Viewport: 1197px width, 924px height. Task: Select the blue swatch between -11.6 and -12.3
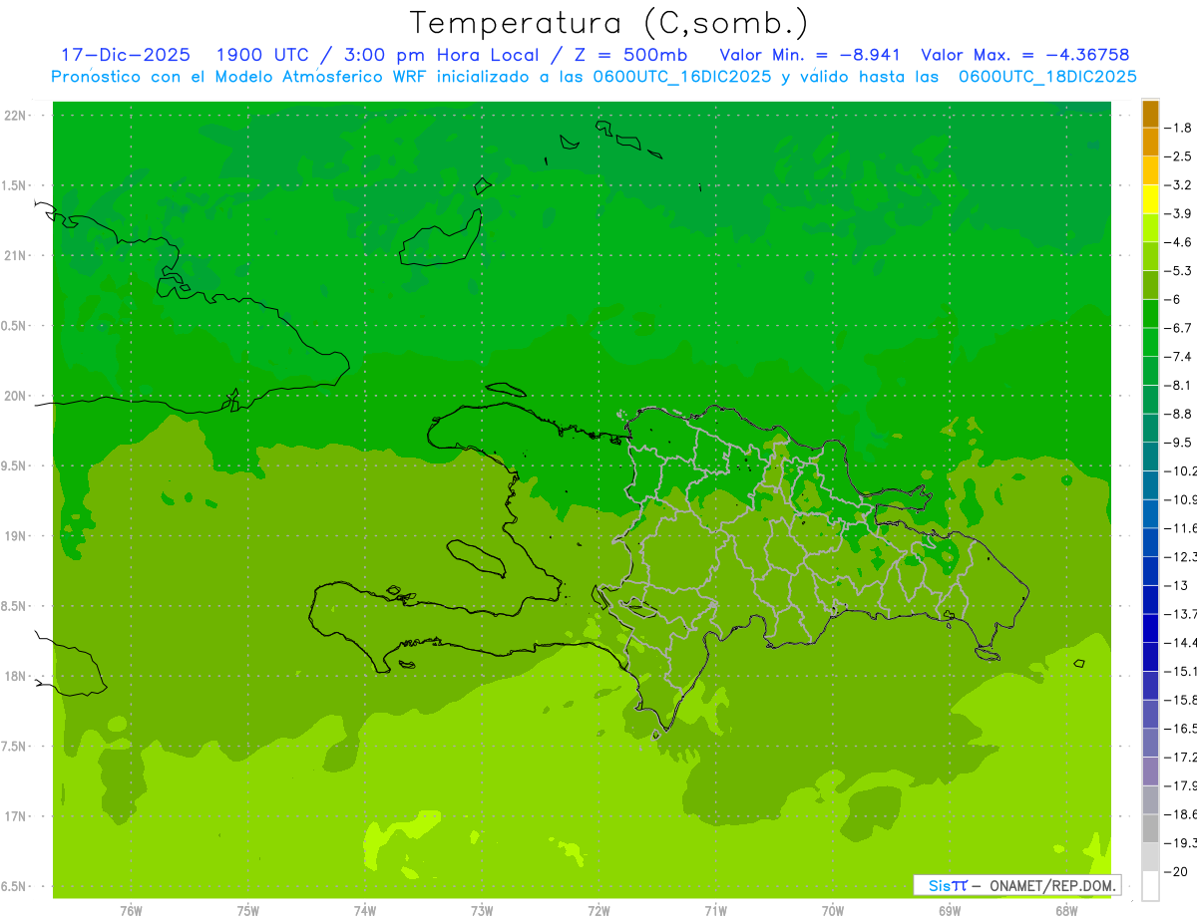pos(1150,542)
